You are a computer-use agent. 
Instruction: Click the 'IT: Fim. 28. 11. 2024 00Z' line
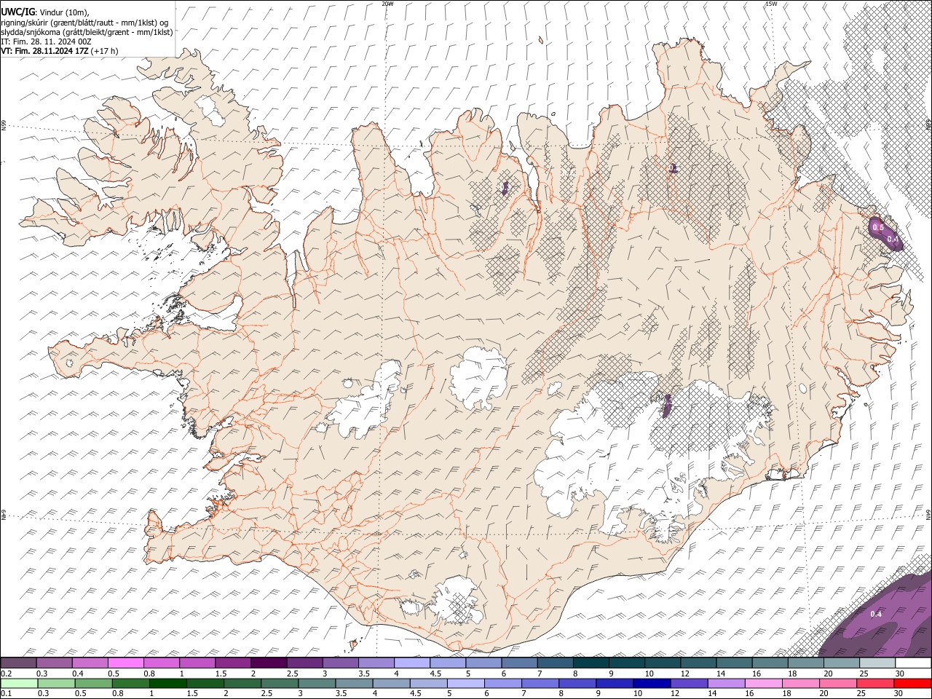46,42
